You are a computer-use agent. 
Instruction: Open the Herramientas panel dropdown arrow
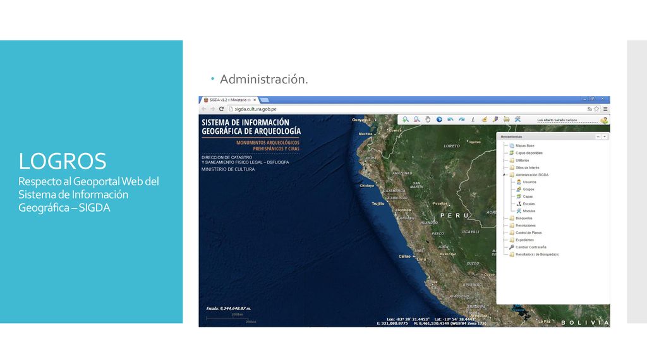tap(605, 136)
